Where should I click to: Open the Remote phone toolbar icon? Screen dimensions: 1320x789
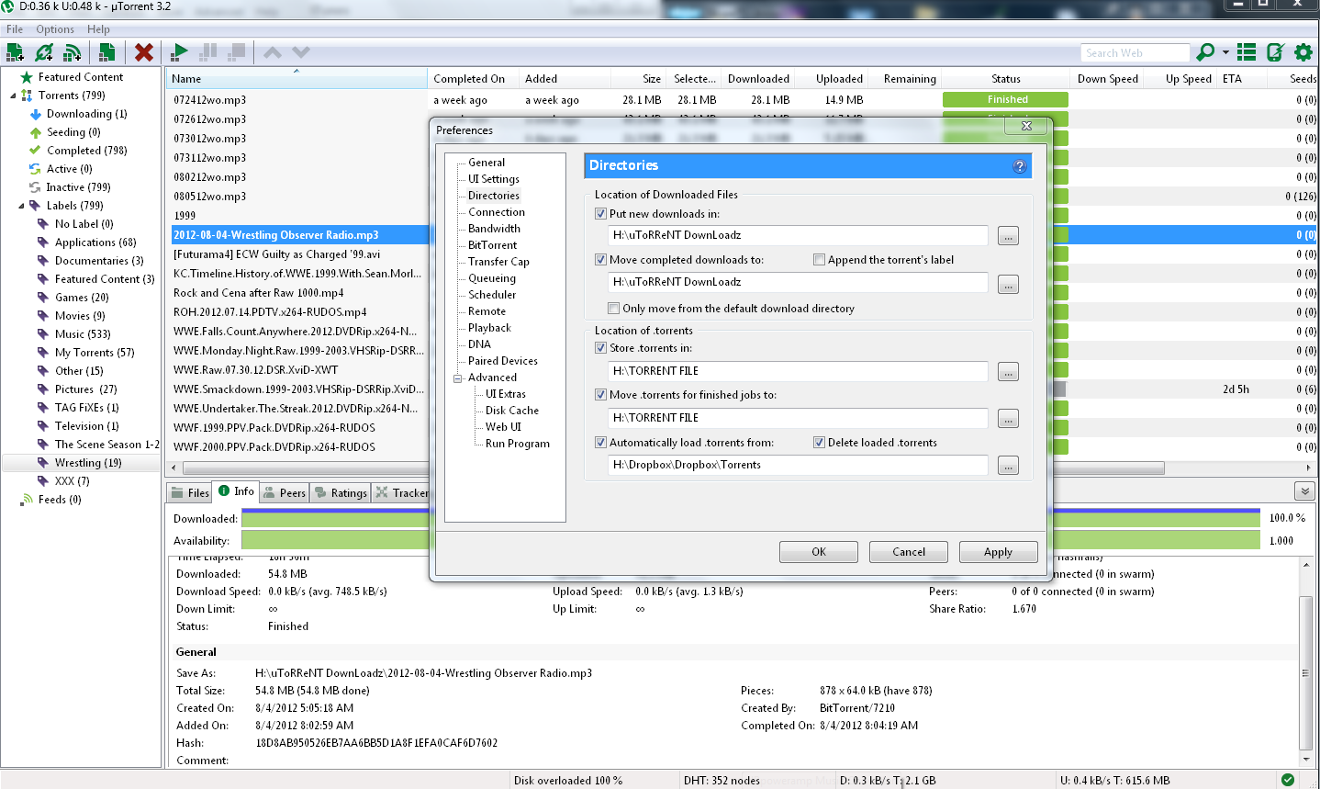1275,52
